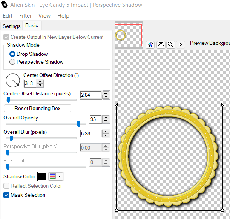Uncheck the Mask Selection checkbox
This screenshot has height=219, width=230.
point(6,195)
